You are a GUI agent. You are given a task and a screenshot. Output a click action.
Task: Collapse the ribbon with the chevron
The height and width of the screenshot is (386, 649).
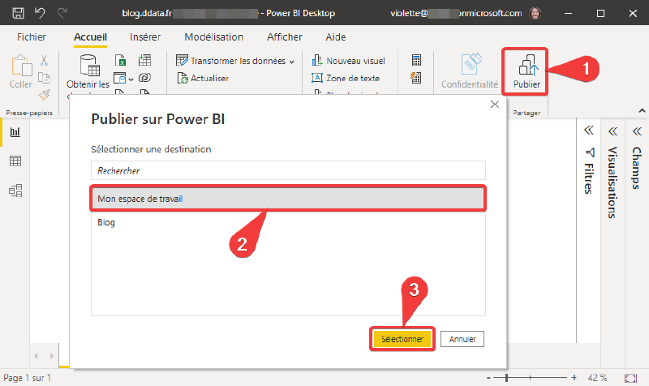tap(642, 110)
